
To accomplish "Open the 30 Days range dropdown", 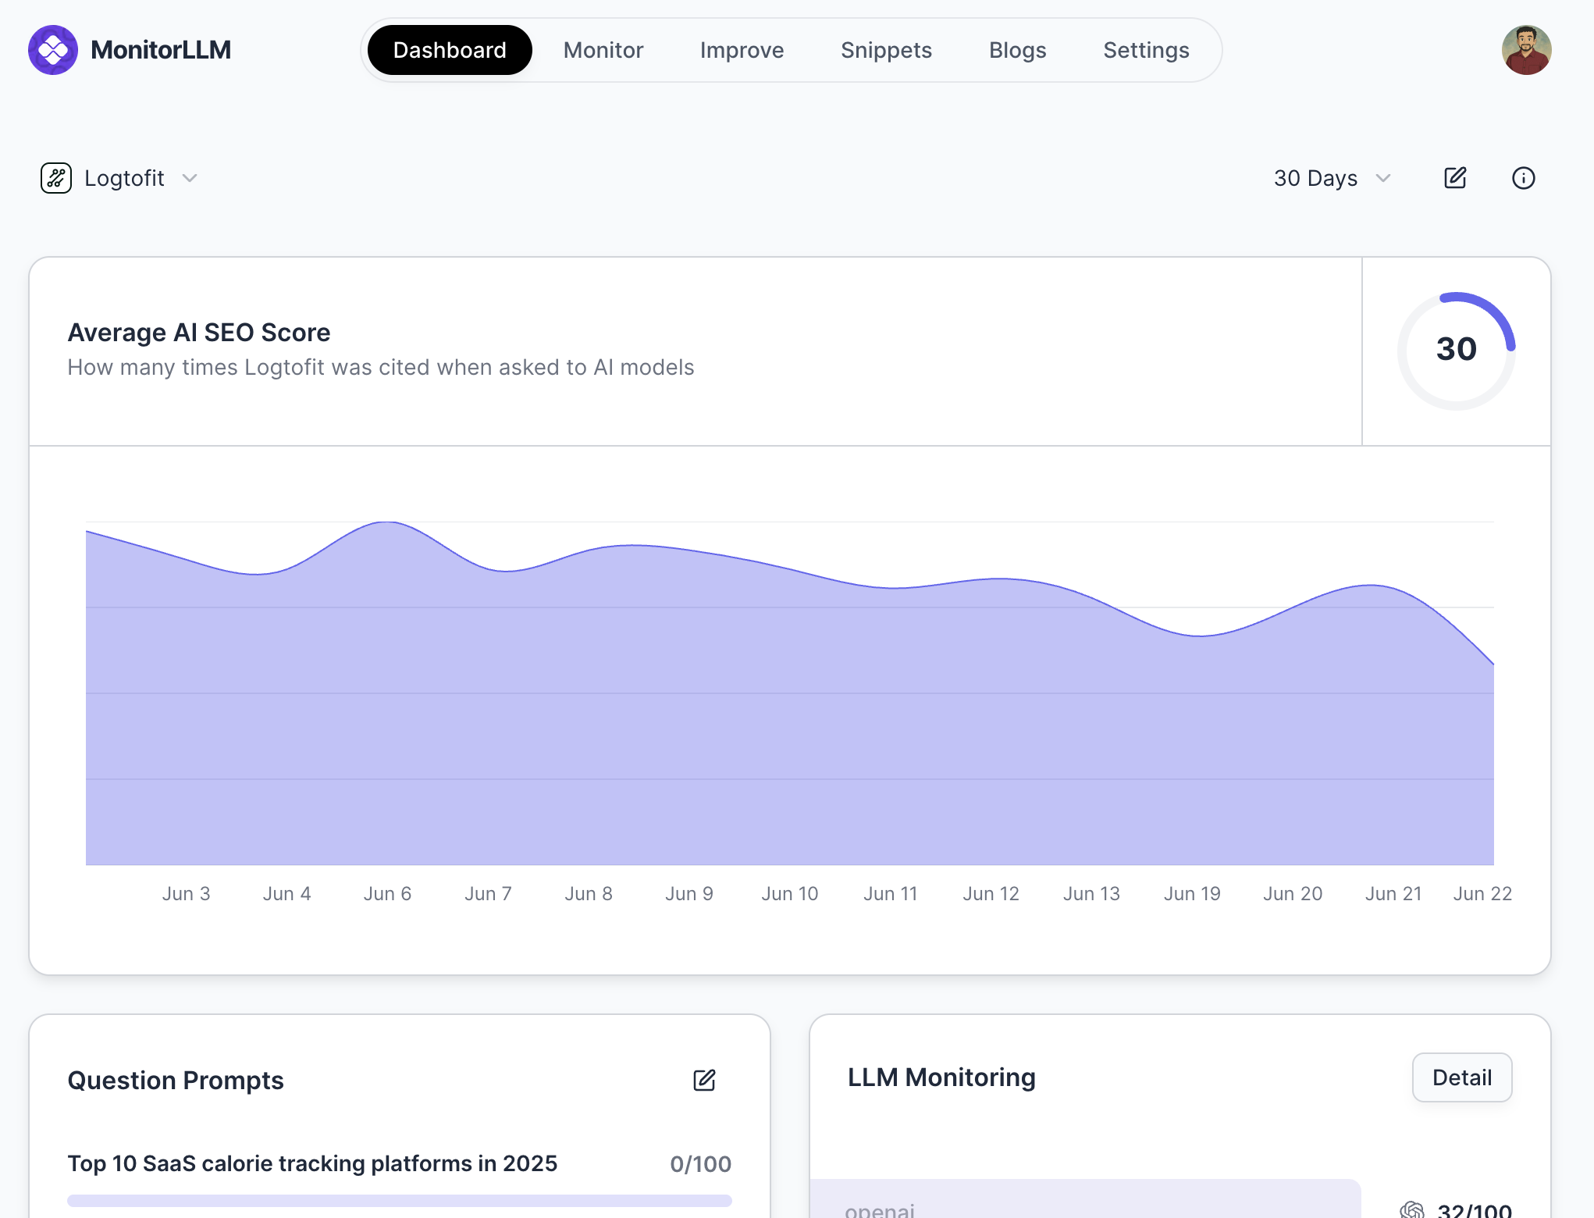I will click(1316, 178).
